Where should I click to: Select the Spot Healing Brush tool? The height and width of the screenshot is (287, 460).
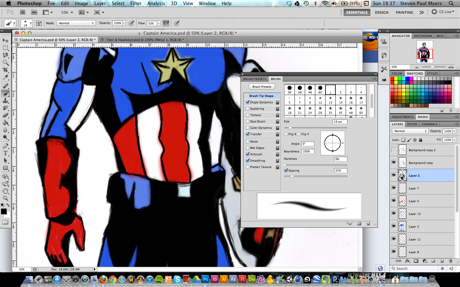click(x=5, y=86)
